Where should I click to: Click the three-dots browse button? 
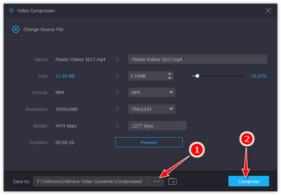[x=156, y=181]
